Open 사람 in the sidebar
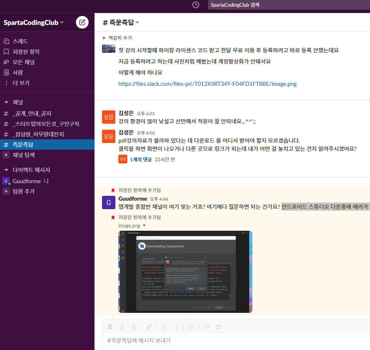Screen dimensions: 370x350 pos(47,72)
